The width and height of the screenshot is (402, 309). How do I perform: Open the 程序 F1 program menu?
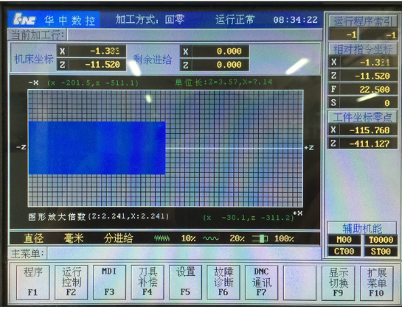pyautogui.click(x=32, y=282)
